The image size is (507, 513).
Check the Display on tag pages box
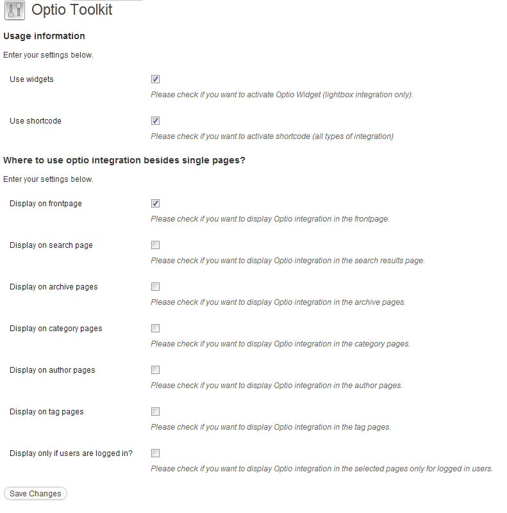[x=155, y=411]
